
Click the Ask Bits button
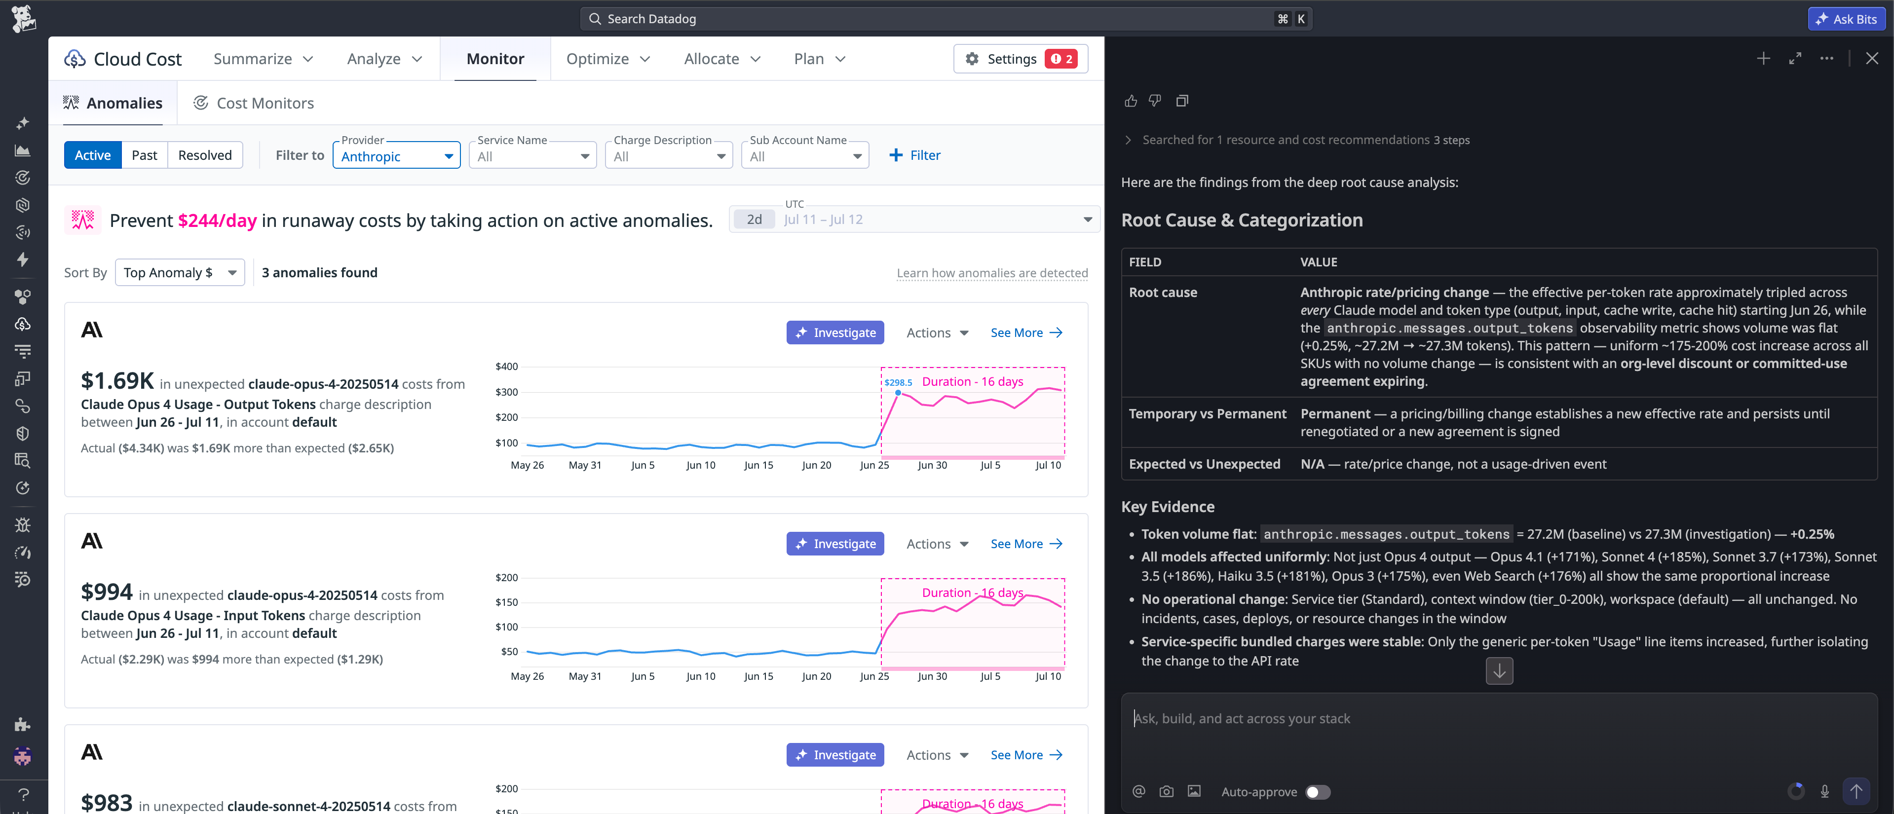point(1846,19)
